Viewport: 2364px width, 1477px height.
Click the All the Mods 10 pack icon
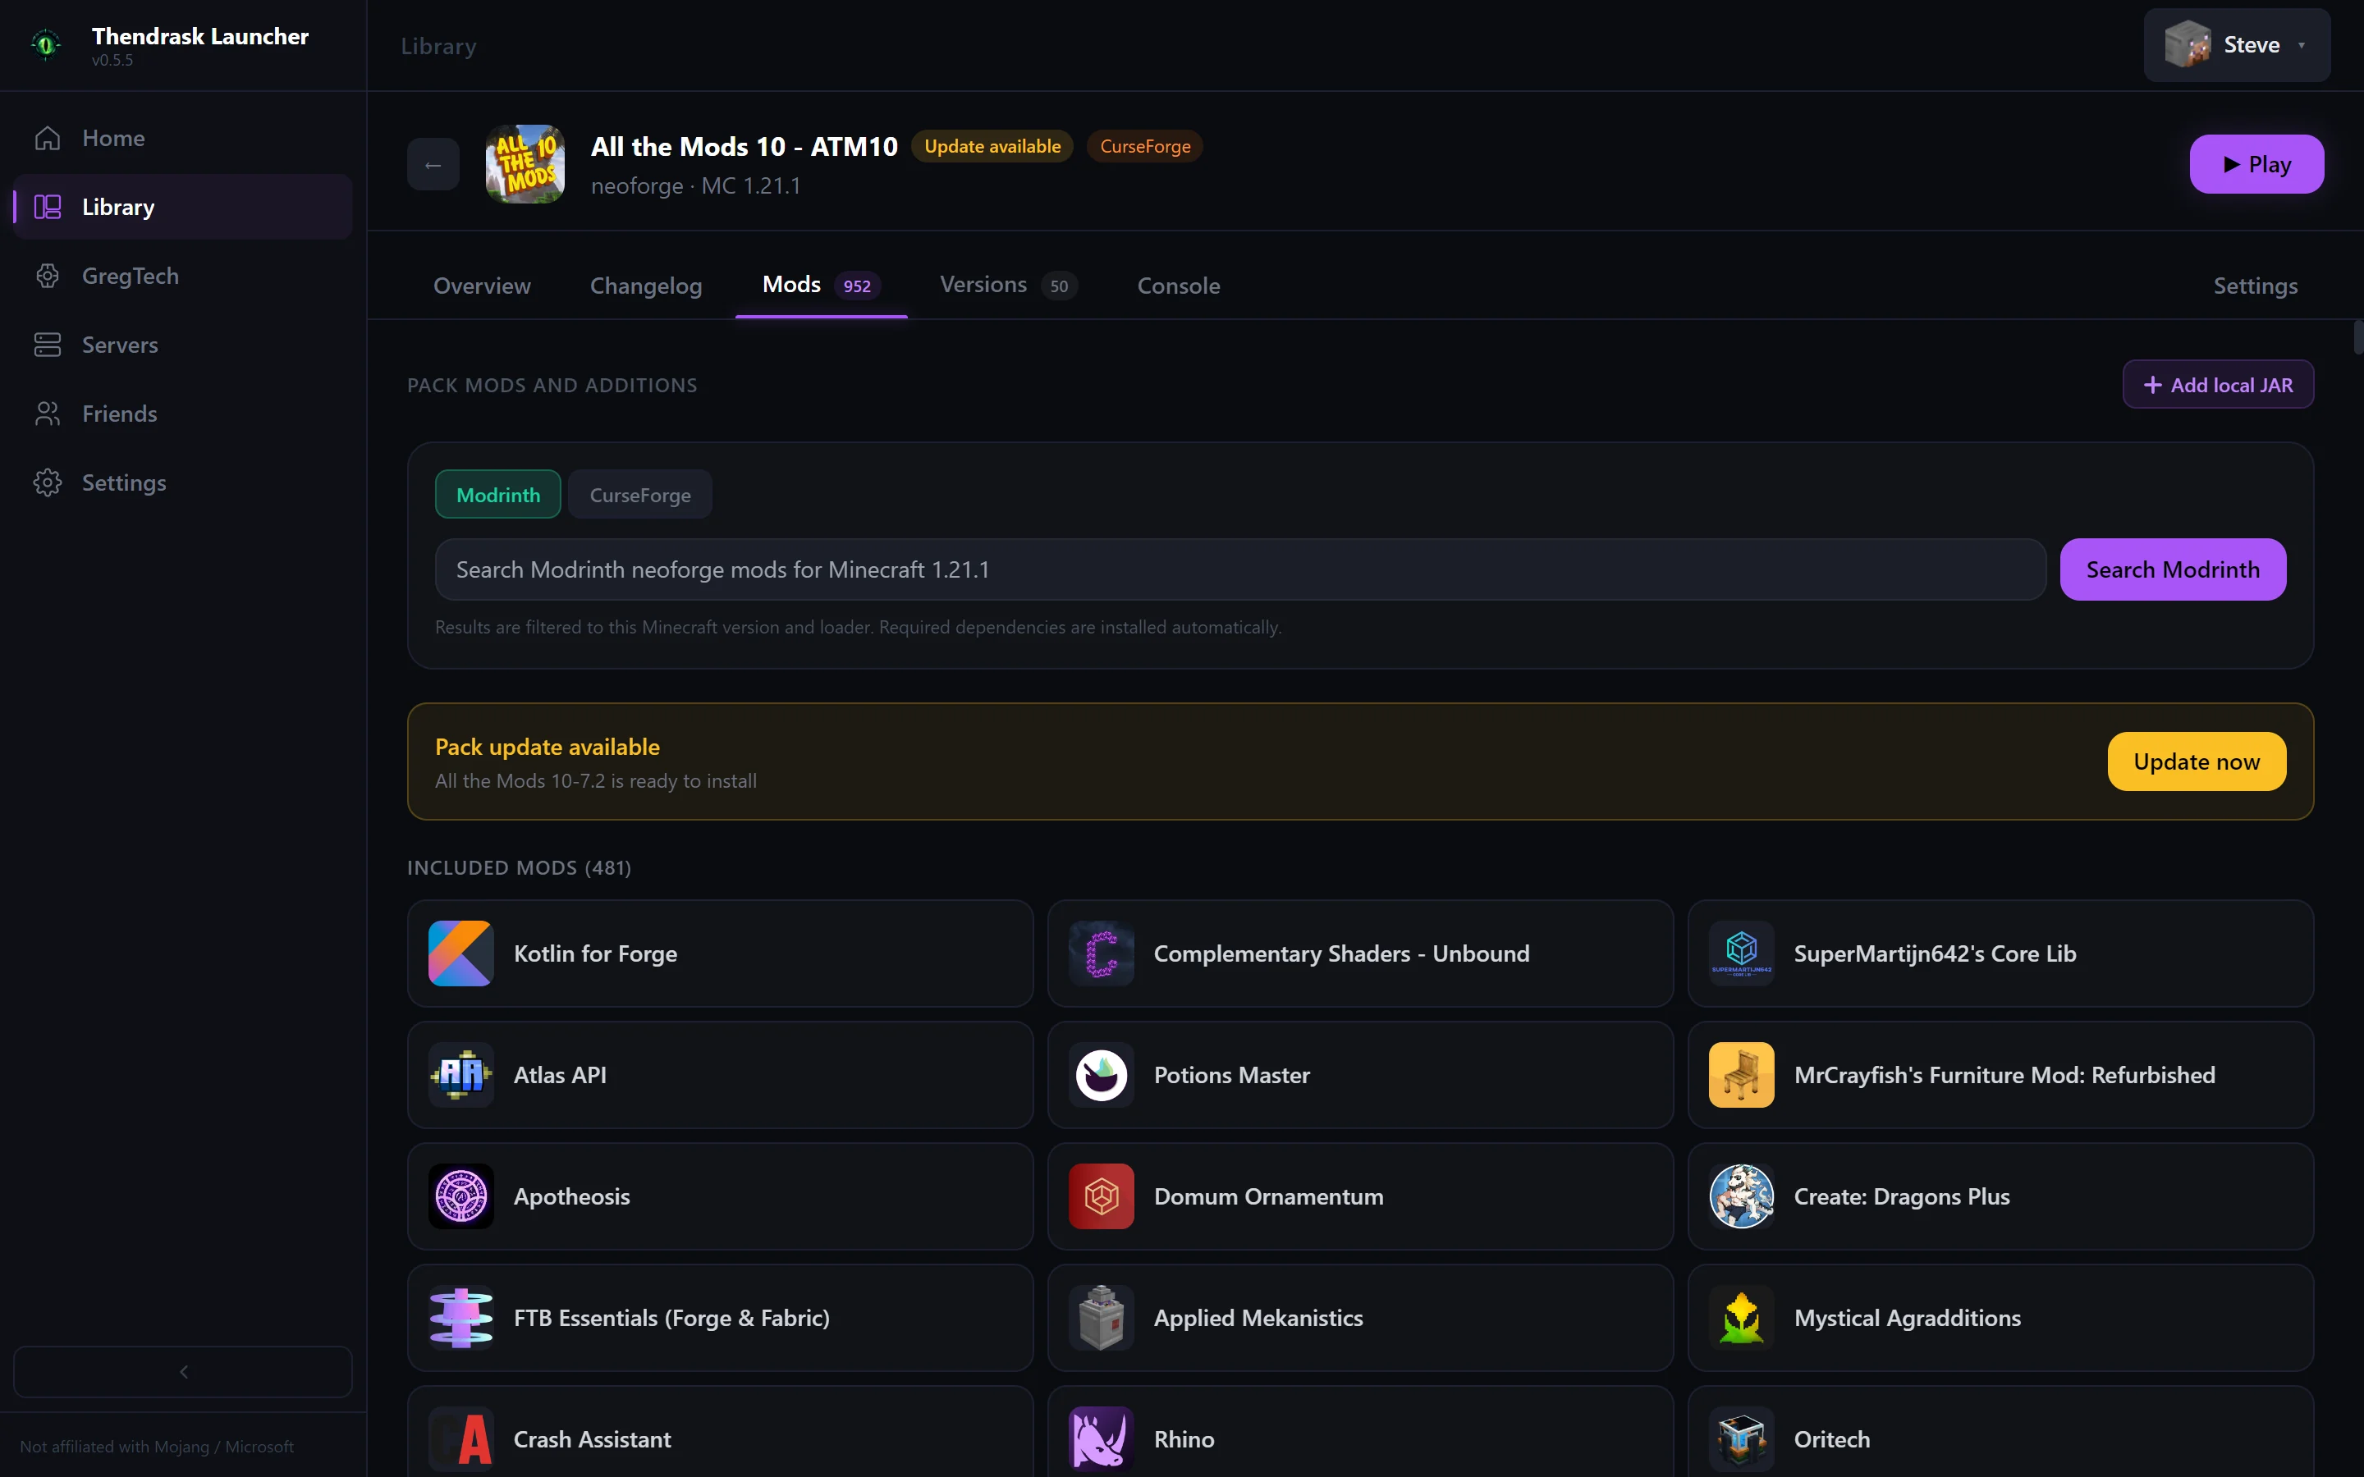click(x=525, y=164)
